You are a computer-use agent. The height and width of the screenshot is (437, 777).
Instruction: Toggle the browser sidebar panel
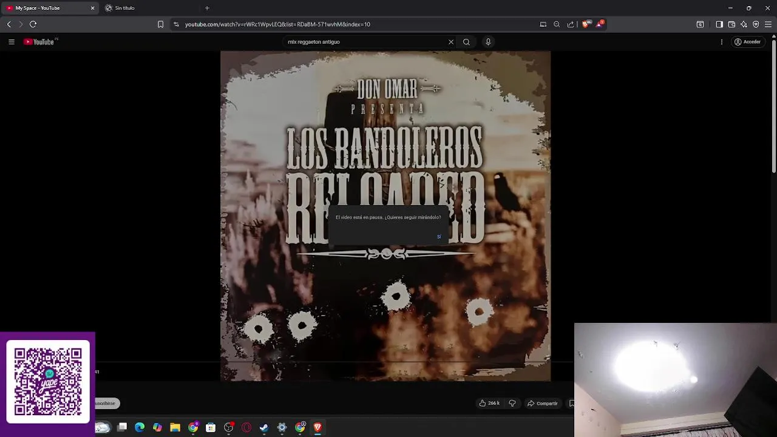point(719,24)
